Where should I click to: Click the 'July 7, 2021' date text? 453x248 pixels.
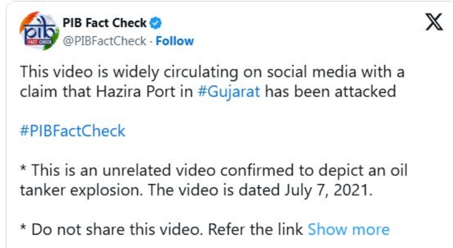(326, 190)
